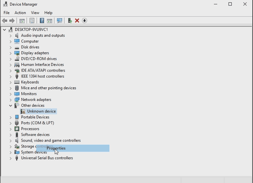The width and height of the screenshot is (253, 183).
Task: Select the Keyboards label
Action: tap(30, 82)
